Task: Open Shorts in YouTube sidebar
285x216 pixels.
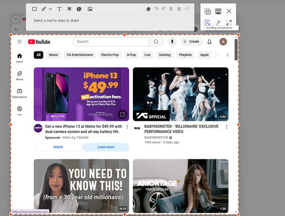Action: click(x=19, y=76)
